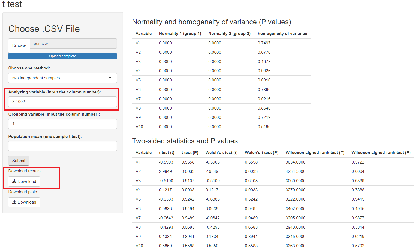Click download icon under Download plots

pos(14,202)
